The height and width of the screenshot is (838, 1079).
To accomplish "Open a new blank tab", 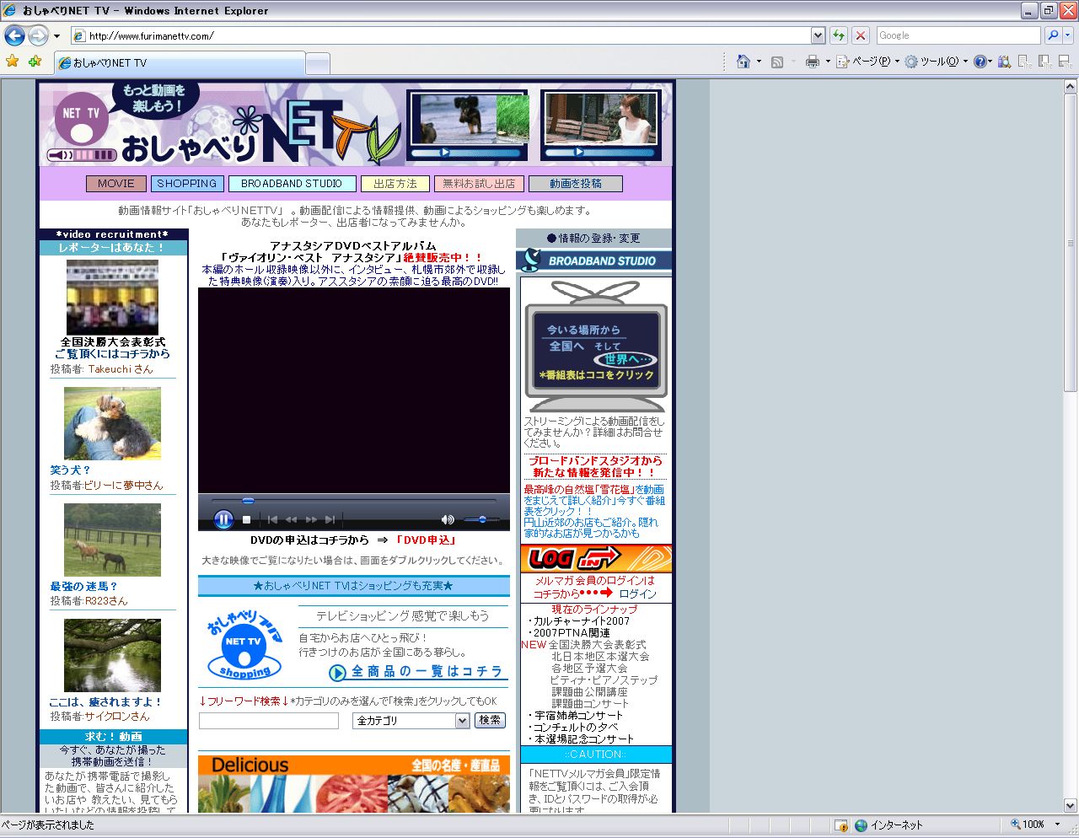I will point(317,63).
